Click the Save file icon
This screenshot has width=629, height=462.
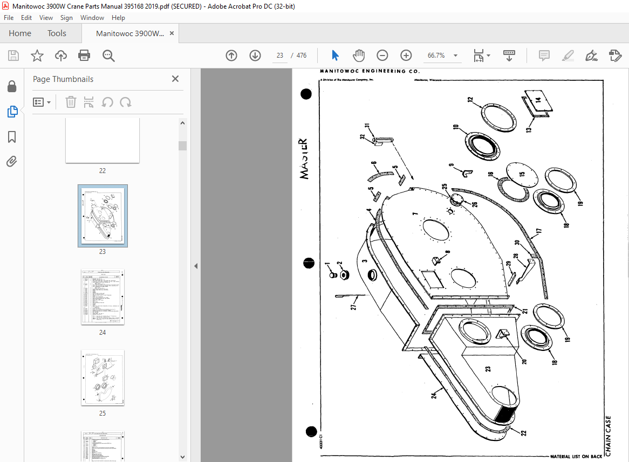13,56
